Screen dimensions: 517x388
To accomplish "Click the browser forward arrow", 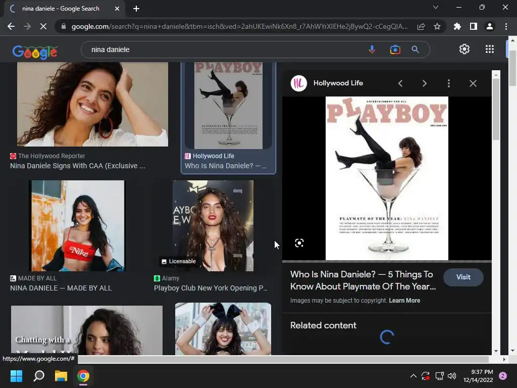I will [27, 26].
